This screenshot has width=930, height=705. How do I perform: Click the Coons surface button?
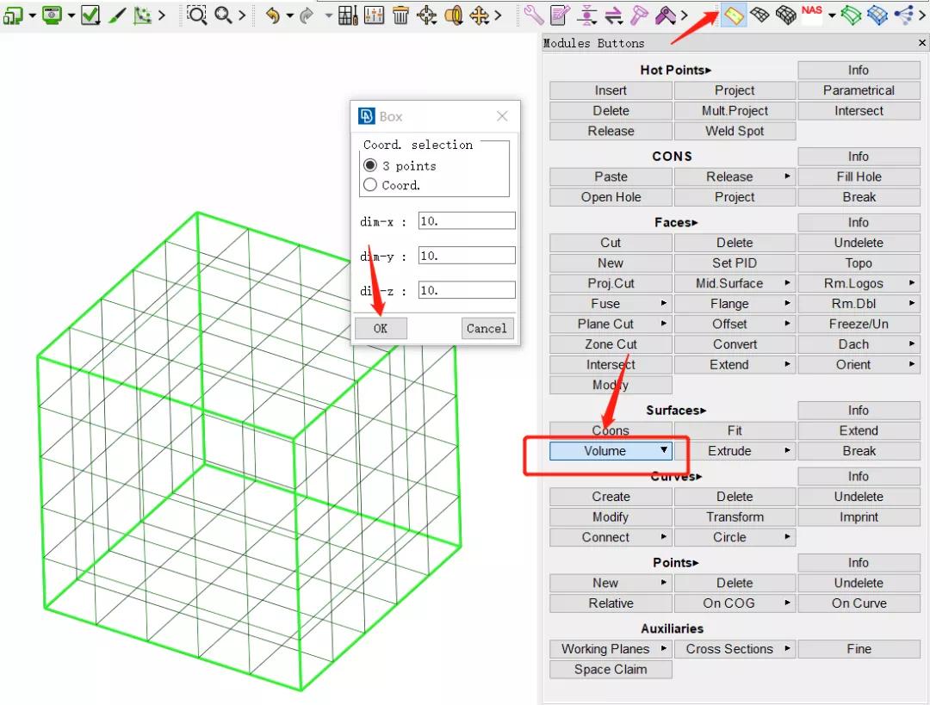coord(611,430)
